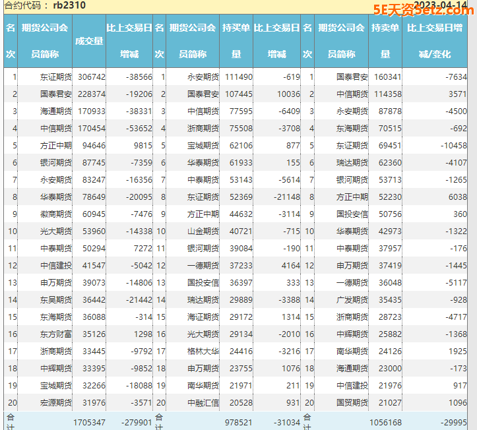This screenshot has width=477, height=430.
Task: Click the 持买单量 column header
Action: [x=236, y=41]
